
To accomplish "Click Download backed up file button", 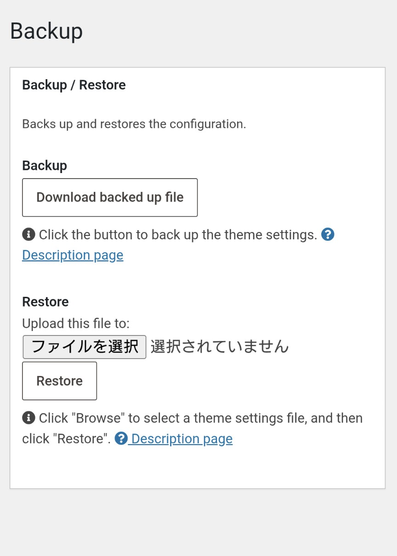I will [x=110, y=197].
